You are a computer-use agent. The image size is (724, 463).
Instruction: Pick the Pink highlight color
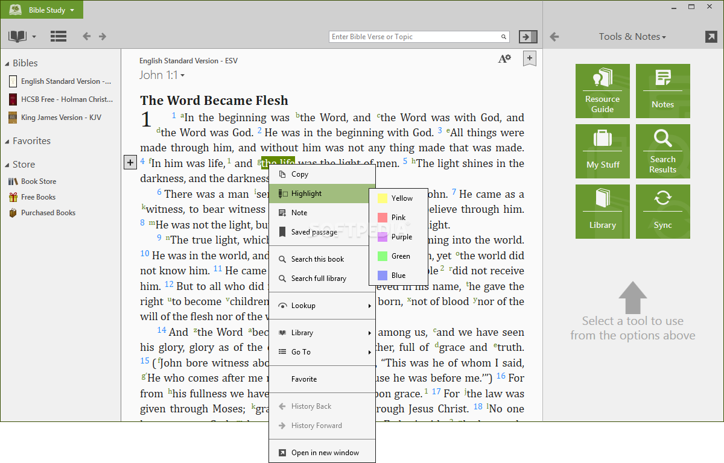(398, 218)
